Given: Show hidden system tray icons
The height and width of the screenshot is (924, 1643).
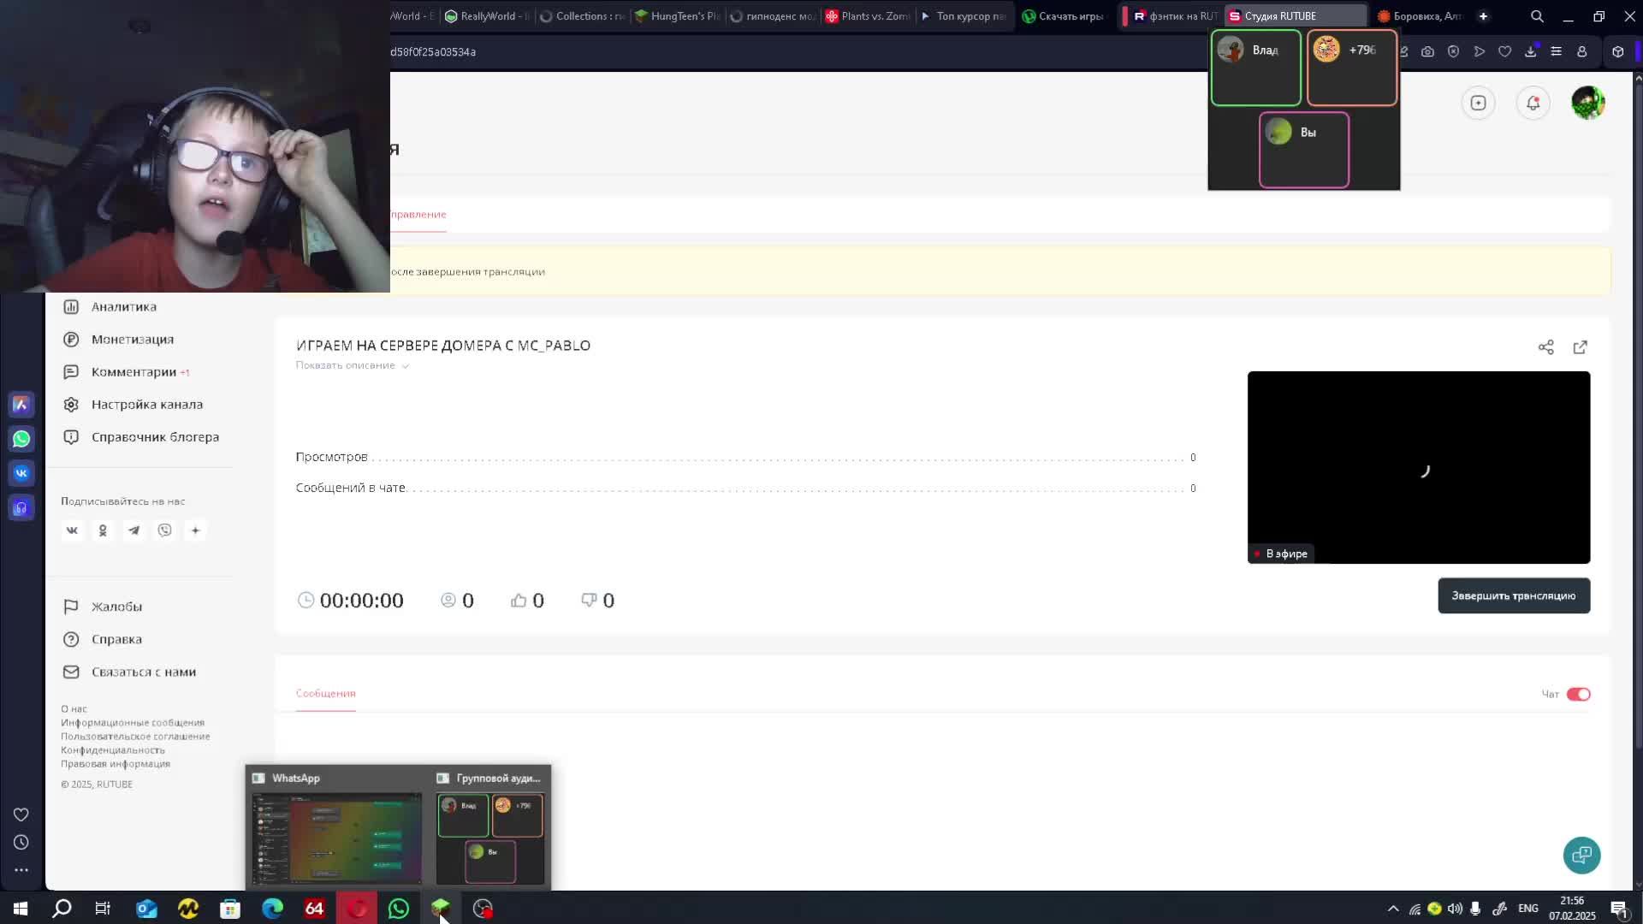Looking at the screenshot, I should (1392, 909).
